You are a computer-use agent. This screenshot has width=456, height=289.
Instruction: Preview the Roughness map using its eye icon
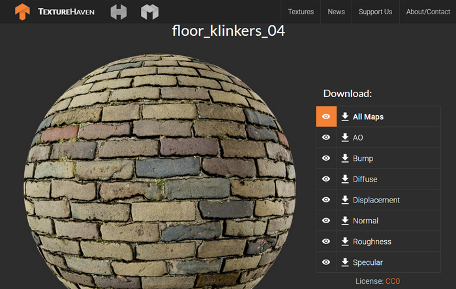coord(326,241)
